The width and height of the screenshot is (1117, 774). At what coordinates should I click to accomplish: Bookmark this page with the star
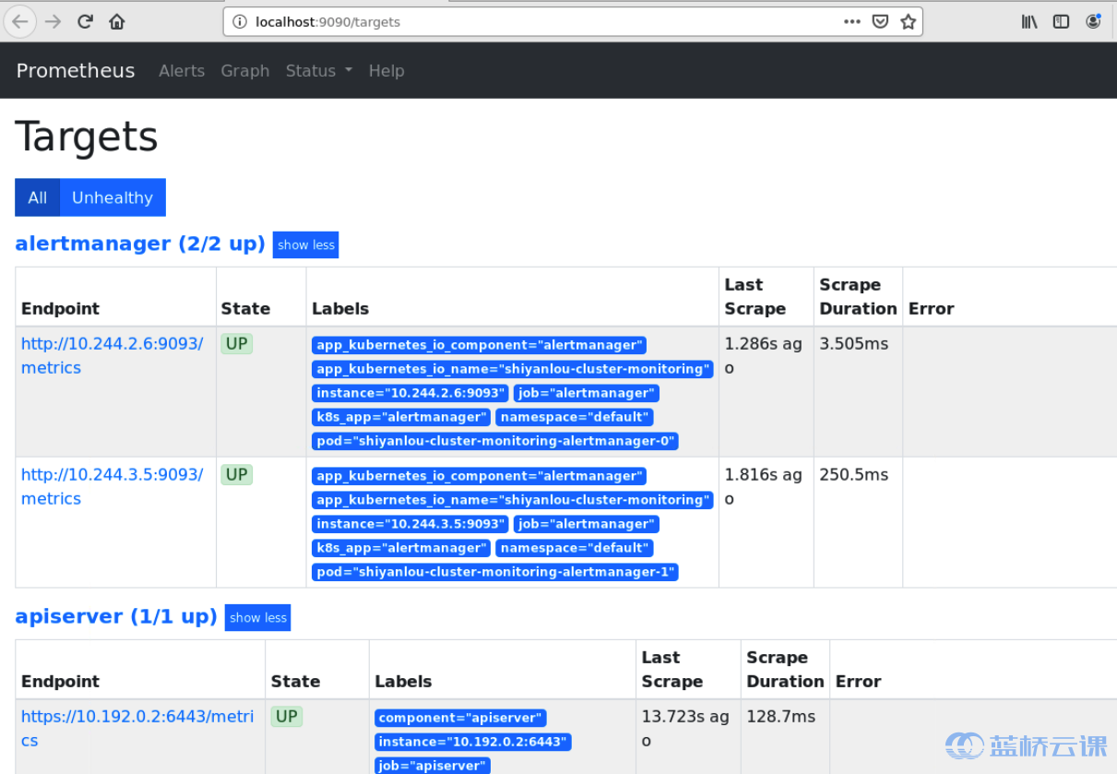909,21
